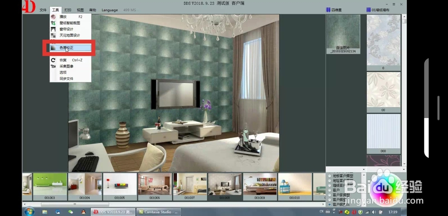Click the 窗帘设计 curtain icon

[x=53, y=29]
